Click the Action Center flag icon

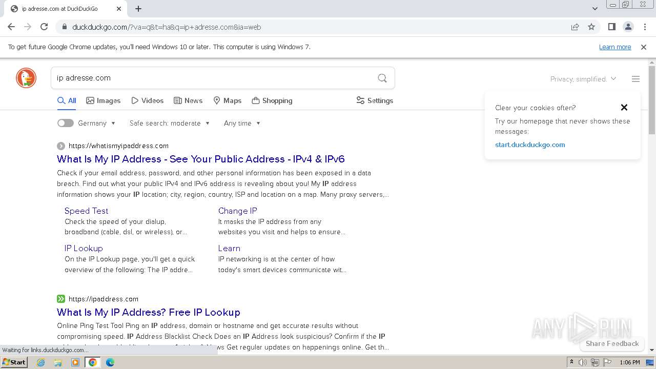tap(607, 362)
